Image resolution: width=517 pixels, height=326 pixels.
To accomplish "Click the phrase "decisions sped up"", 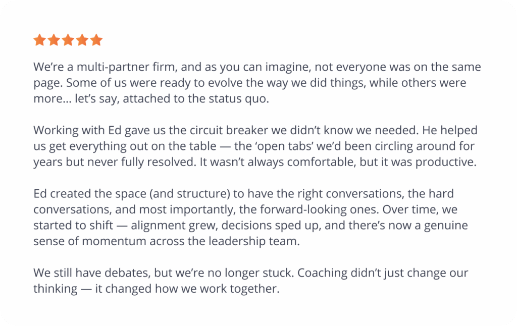I will point(270,225).
